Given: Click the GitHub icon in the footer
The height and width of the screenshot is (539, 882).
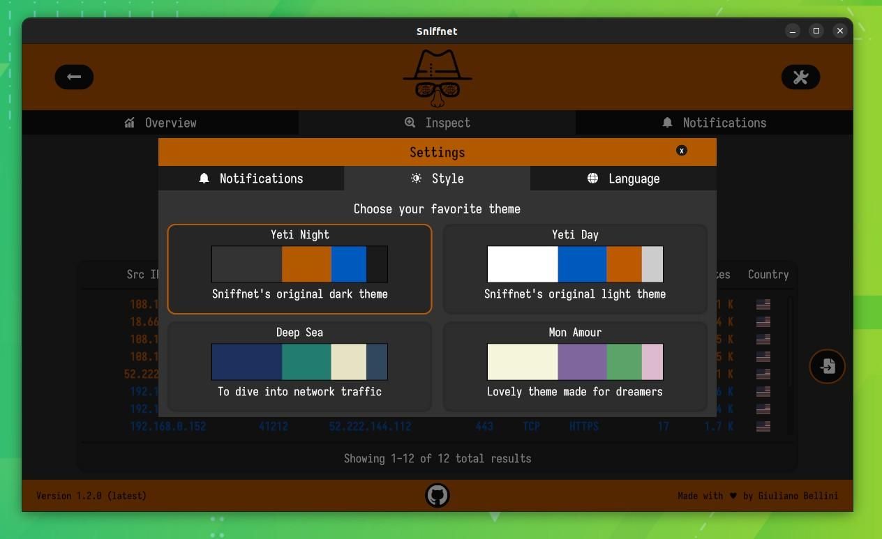Looking at the screenshot, I should point(438,495).
